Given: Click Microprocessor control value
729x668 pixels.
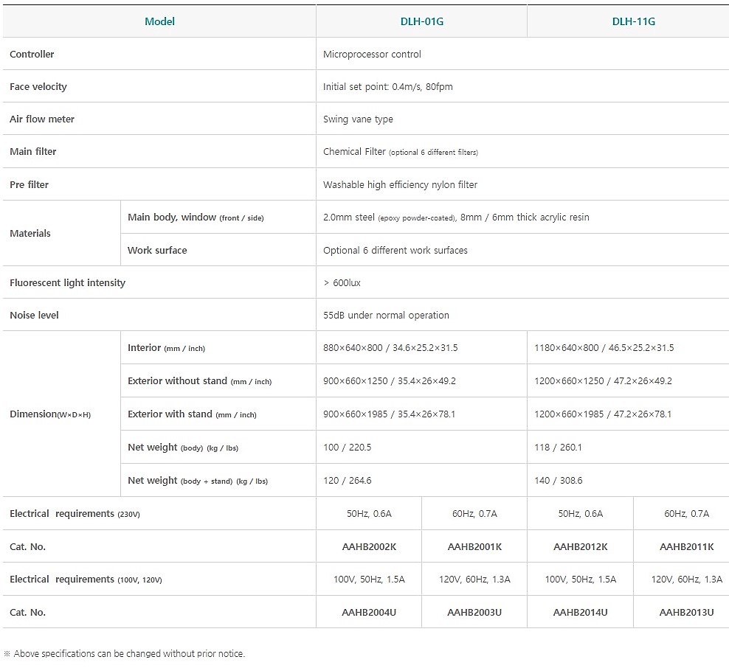Looking at the screenshot, I should click(x=372, y=54).
